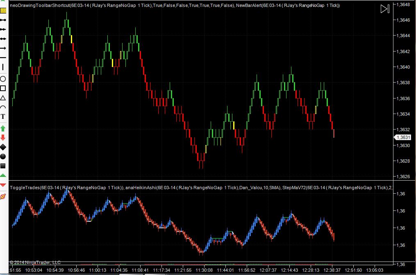
Task: Click the 1,3632 price axis label
Action: (403, 130)
